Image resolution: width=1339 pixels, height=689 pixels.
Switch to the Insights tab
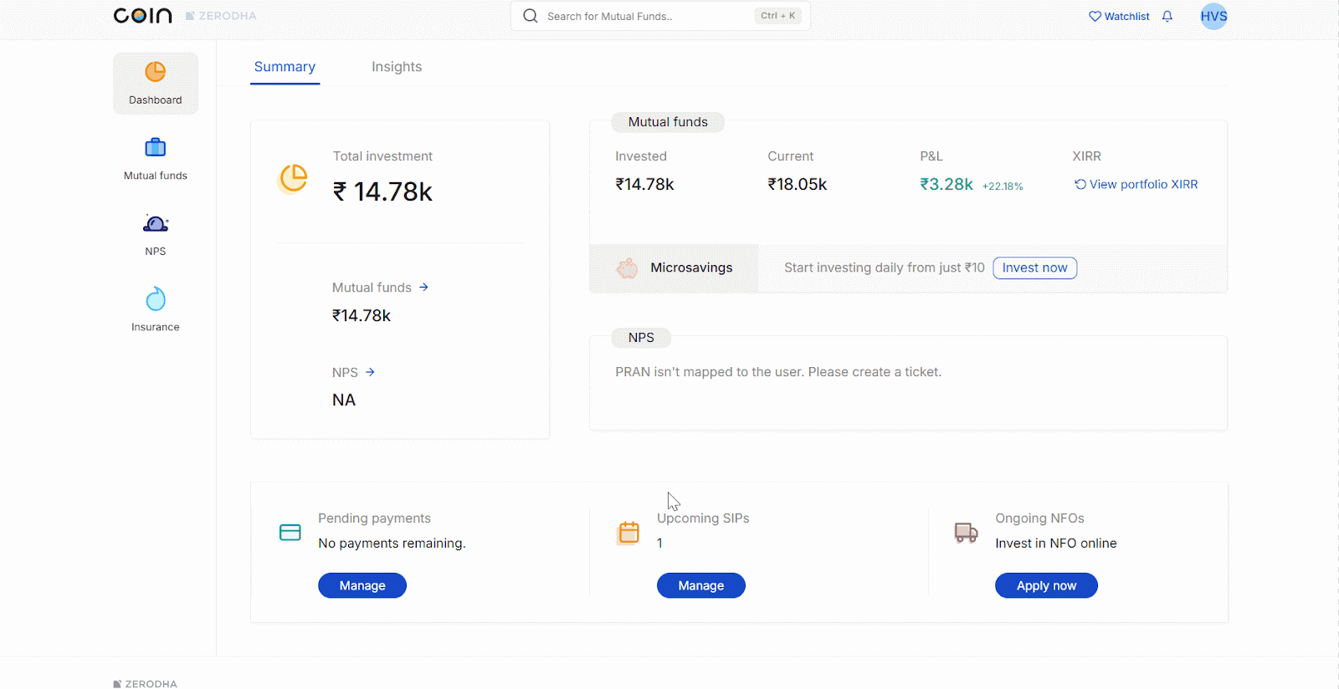(397, 67)
